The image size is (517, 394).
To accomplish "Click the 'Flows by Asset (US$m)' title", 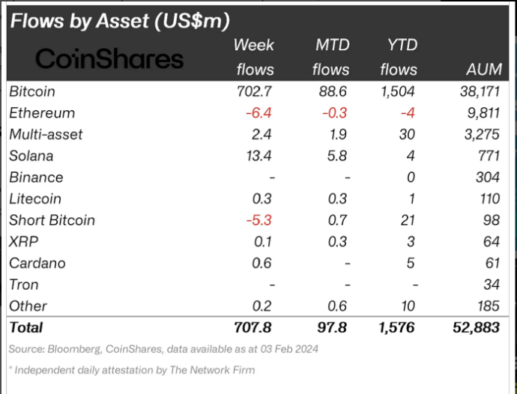I will [x=119, y=20].
